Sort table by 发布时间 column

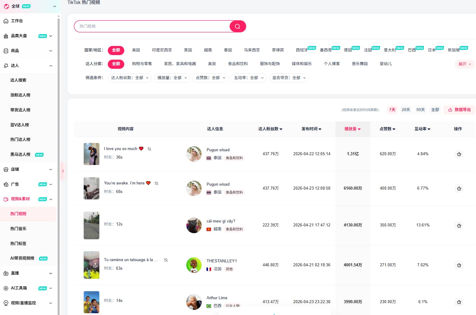click(312, 129)
